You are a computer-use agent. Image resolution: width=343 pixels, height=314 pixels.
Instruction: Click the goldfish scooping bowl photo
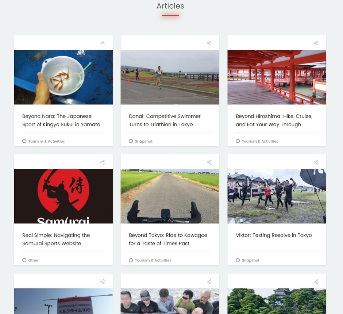point(63,77)
